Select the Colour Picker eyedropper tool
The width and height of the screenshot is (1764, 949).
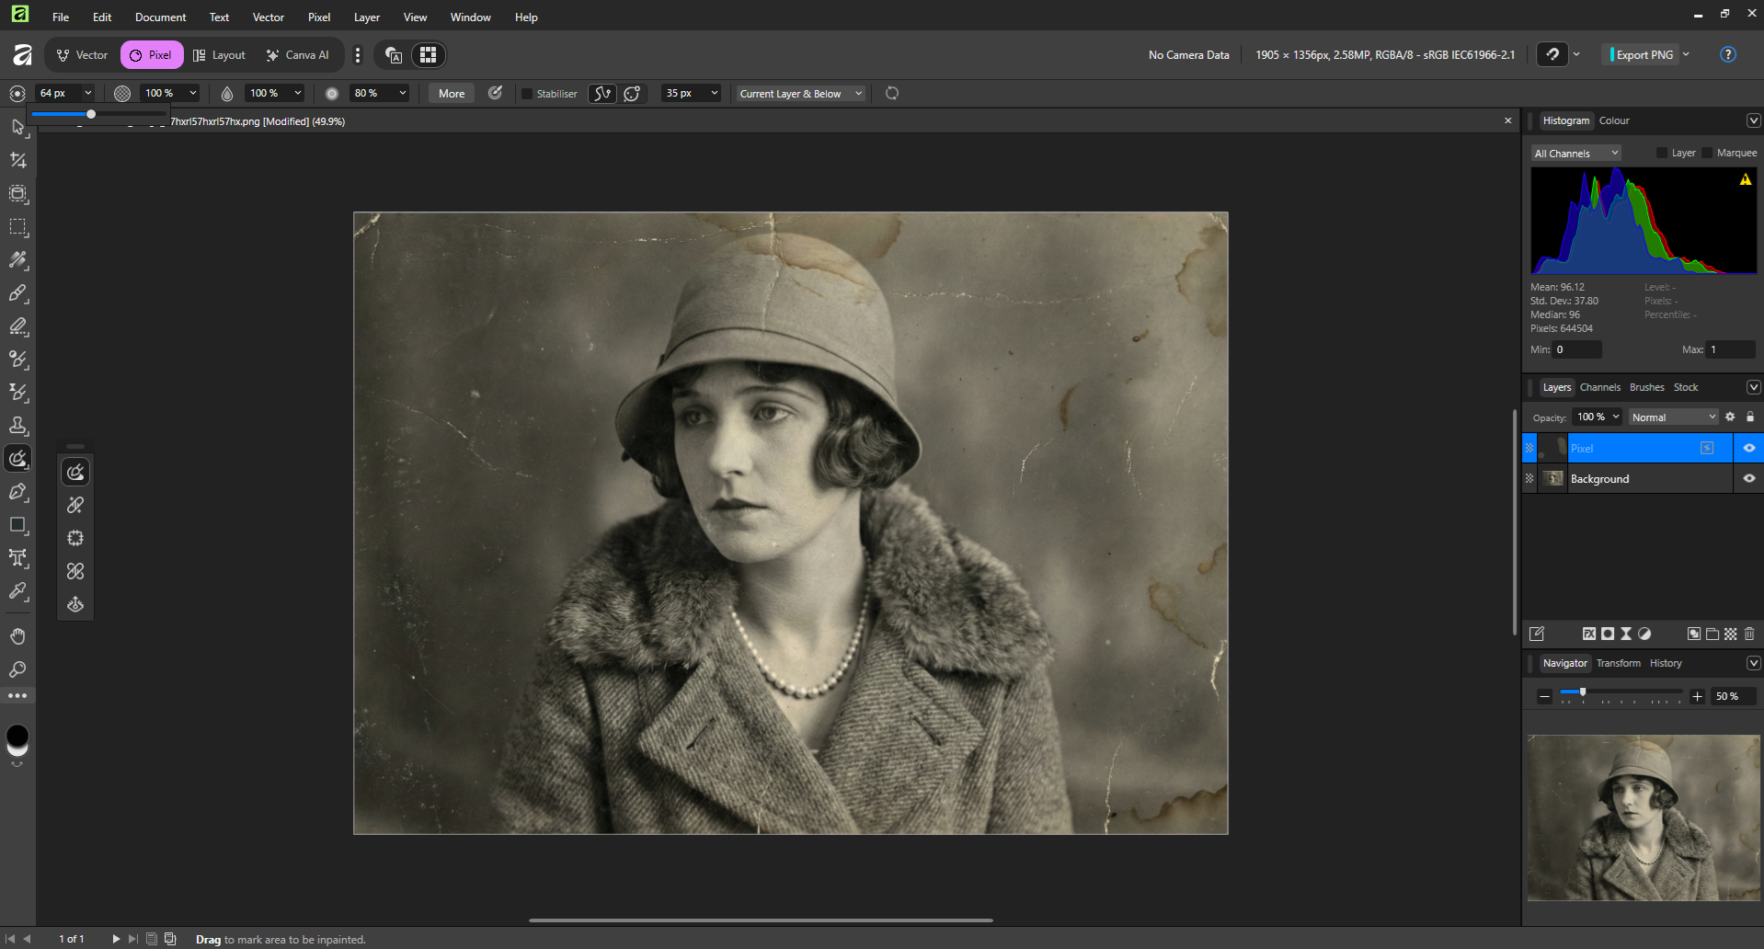point(18,591)
